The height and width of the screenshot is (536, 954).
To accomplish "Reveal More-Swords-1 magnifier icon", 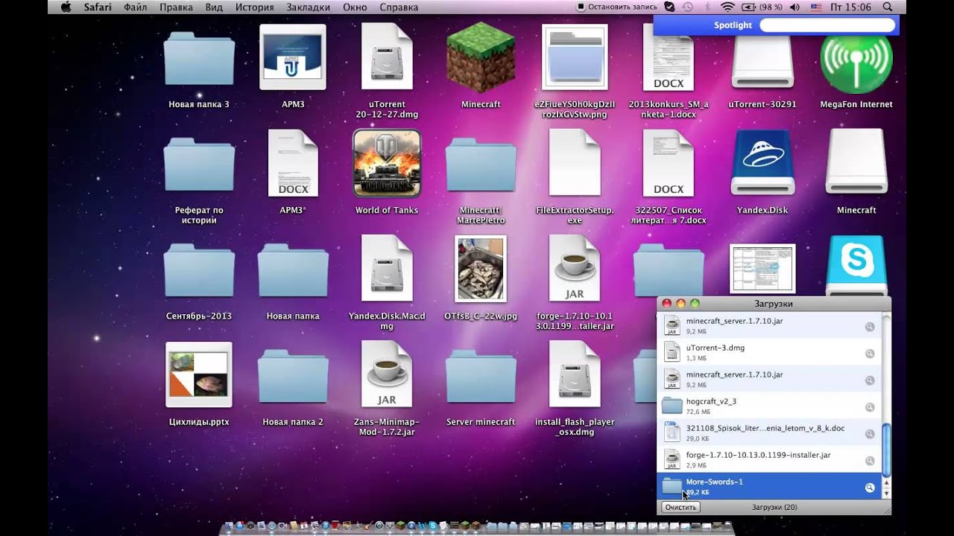I will tap(870, 488).
